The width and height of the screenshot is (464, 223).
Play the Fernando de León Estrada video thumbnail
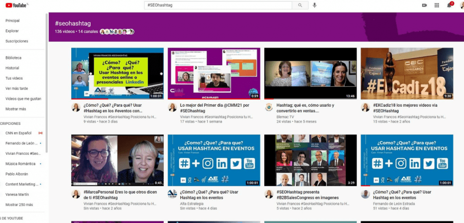[x=407, y=161]
